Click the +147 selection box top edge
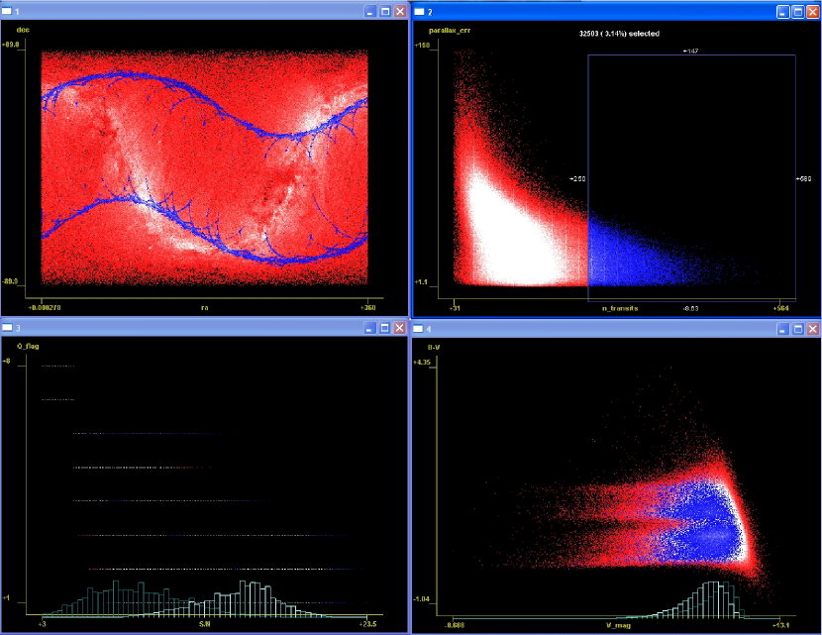This screenshot has height=635, width=822. 691,54
